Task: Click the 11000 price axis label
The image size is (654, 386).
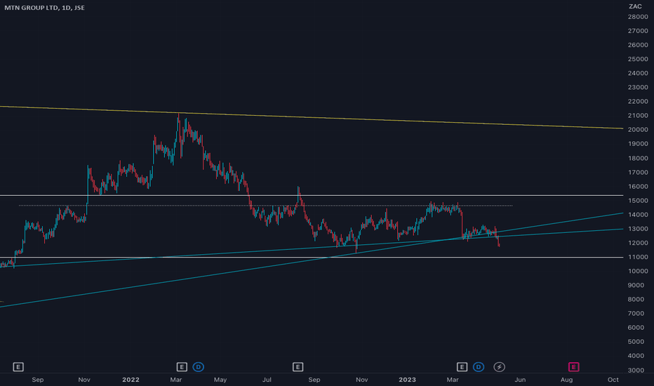Action: (x=638, y=257)
